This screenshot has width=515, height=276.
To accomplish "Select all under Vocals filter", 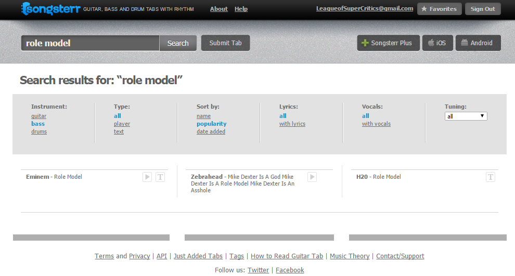I will [x=366, y=116].
